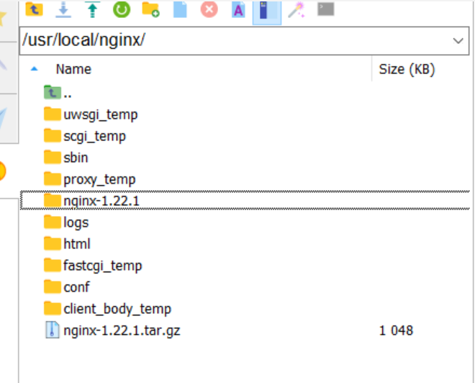Select the nginx-1.22.1.tar.gz archive file
Image resolution: width=475 pixels, height=383 pixels.
point(121,330)
